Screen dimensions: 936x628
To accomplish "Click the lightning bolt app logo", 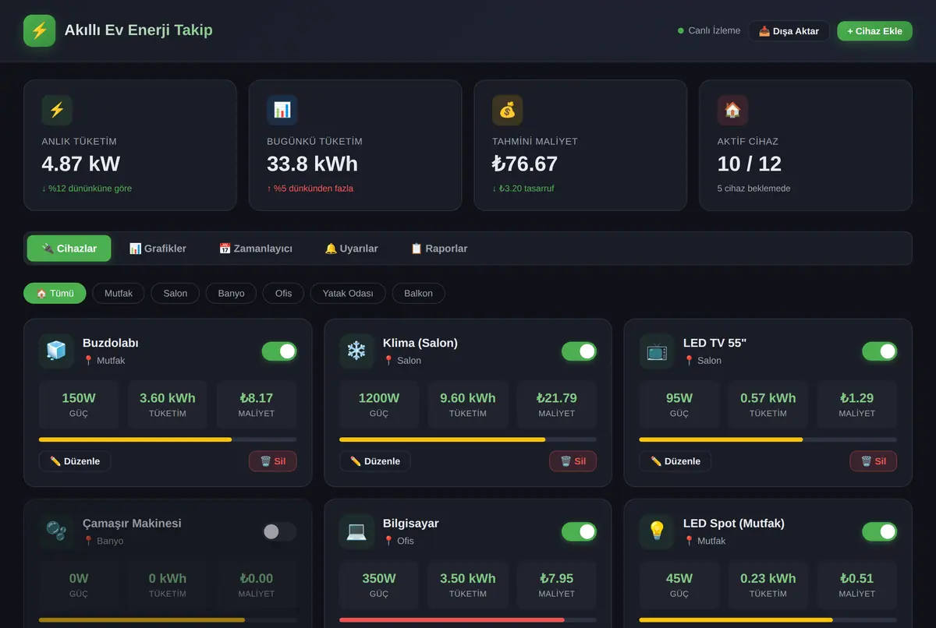I will point(39,30).
